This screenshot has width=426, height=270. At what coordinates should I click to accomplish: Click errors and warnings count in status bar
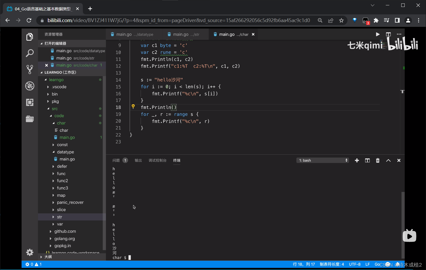point(34,264)
